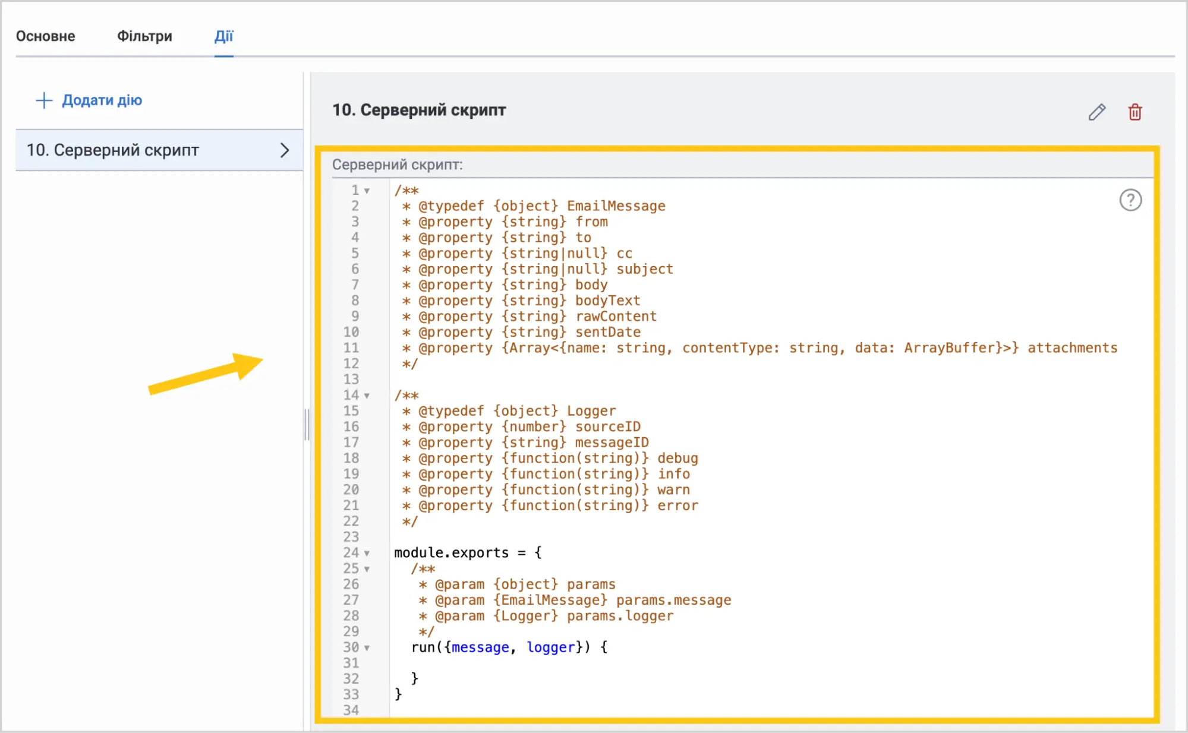Screen dimensions: 1188x733
Task: Click the 'message' parameter on line 30
Action: pos(480,647)
